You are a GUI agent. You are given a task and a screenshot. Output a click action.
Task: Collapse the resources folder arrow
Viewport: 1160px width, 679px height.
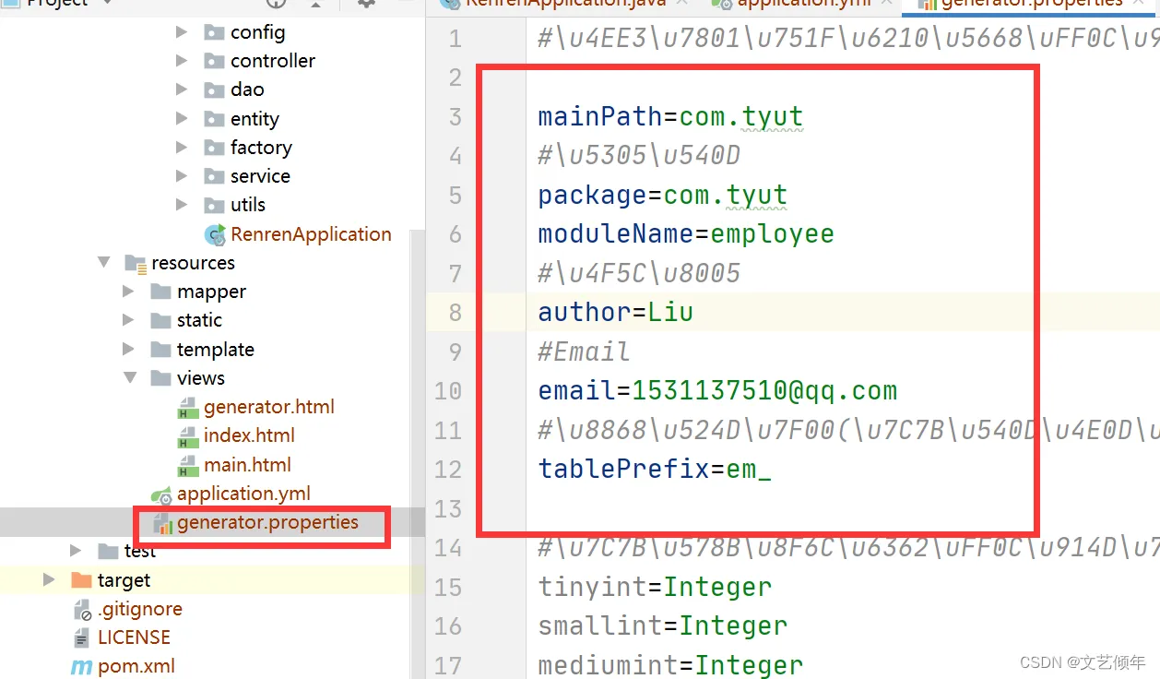coord(103,263)
